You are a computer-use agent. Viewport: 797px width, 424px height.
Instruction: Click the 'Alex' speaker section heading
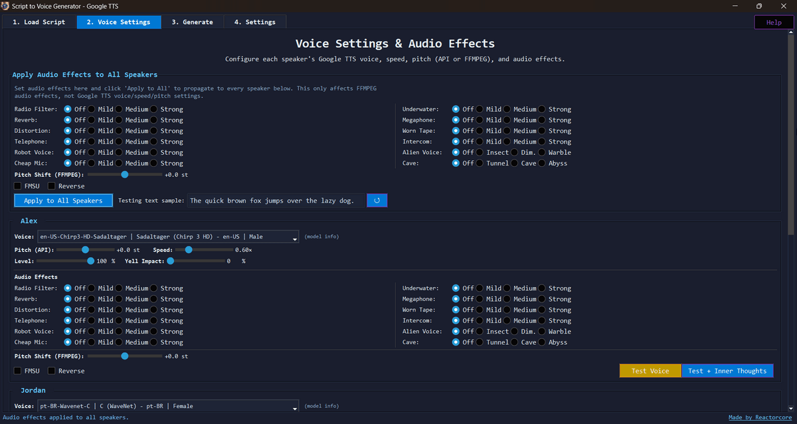coord(29,221)
